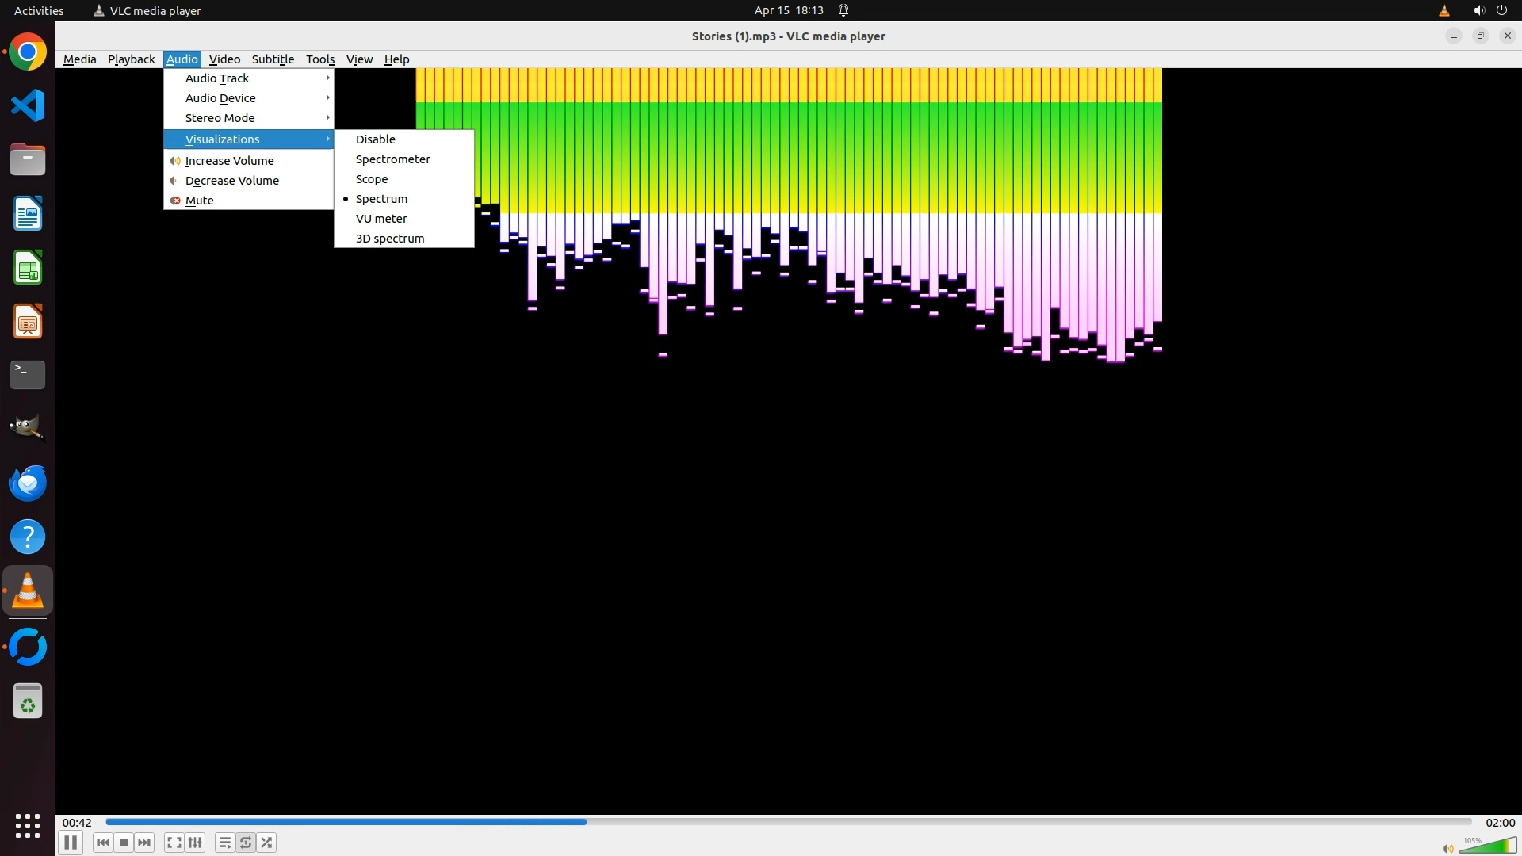Show the playlist panel

click(224, 843)
